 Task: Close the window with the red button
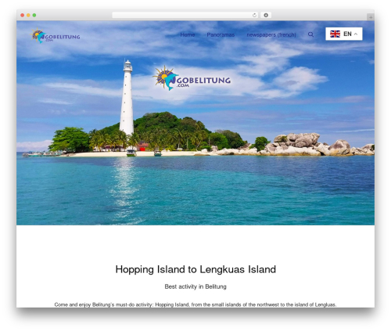[x=23, y=15]
